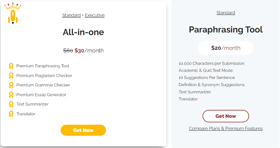Click Academic & Quill Text Mode feature

[x=206, y=71]
